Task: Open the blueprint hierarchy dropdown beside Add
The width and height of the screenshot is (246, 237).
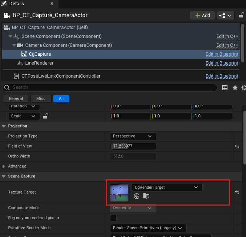Action: 225,15
